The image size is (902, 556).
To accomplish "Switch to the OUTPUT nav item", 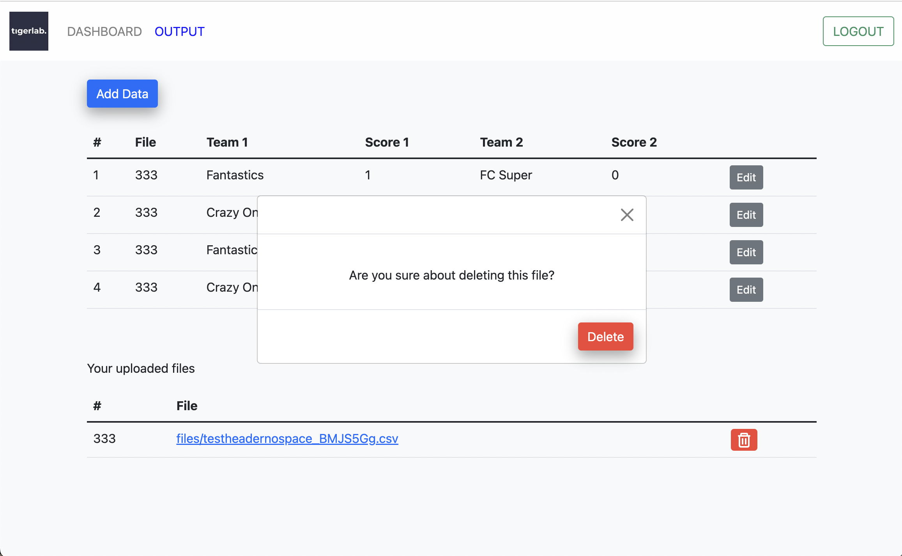I will pyautogui.click(x=179, y=32).
